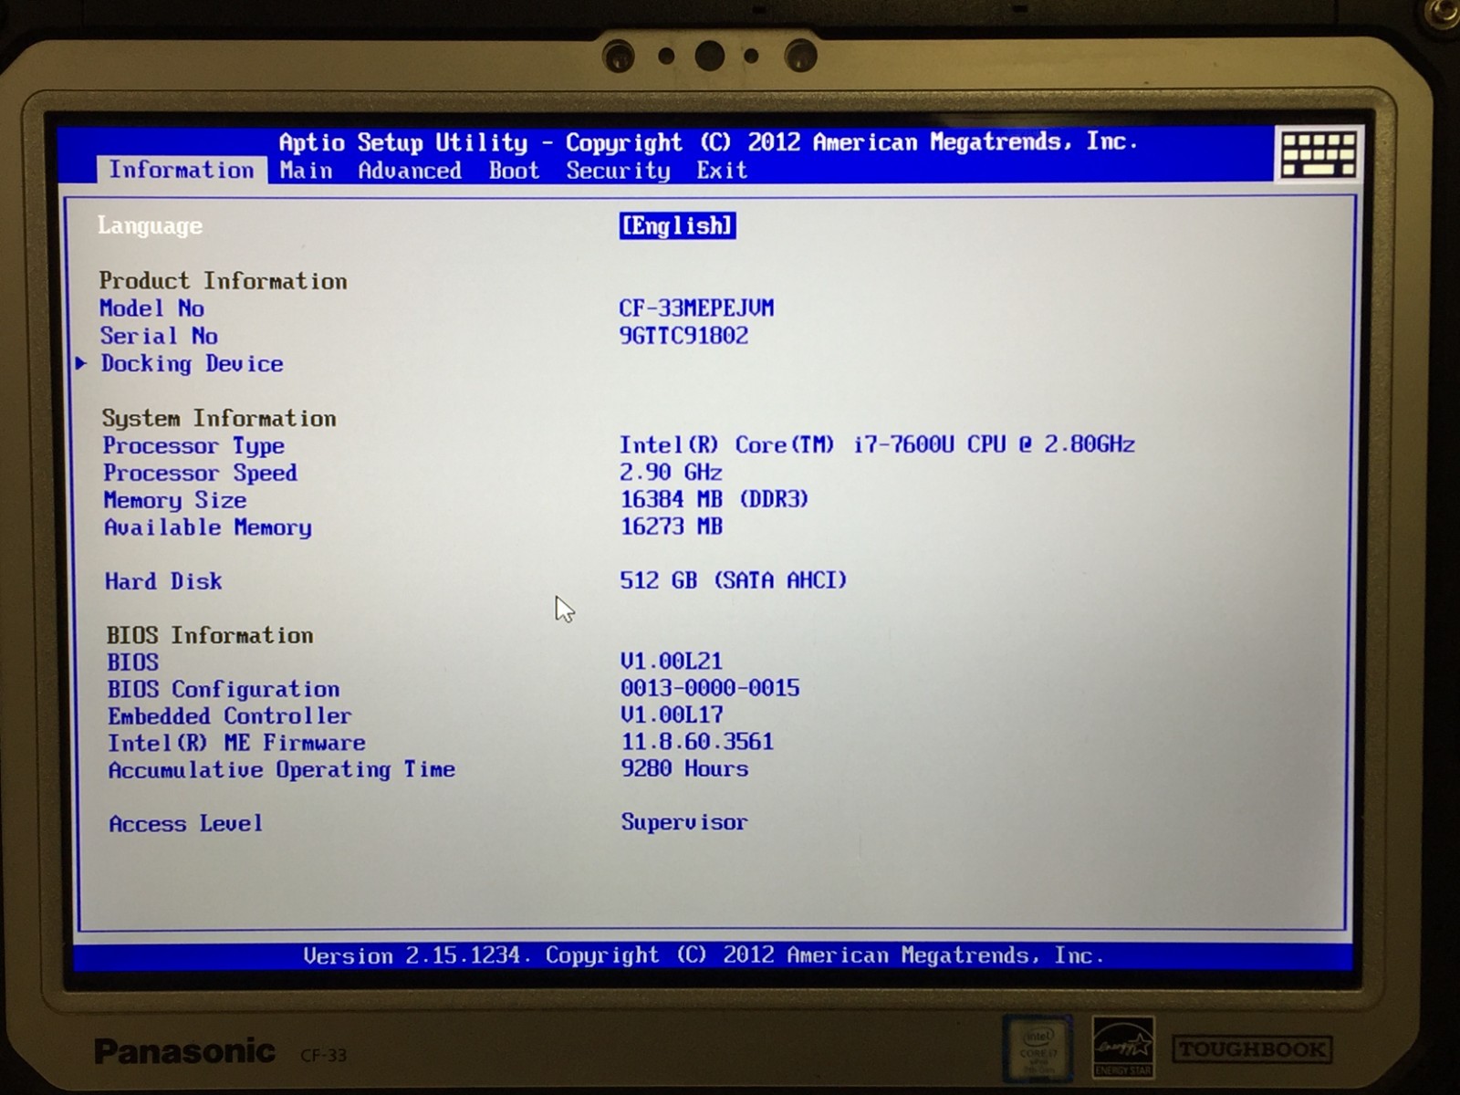Click the Memory Size label
The image size is (1460, 1095).
pyautogui.click(x=174, y=500)
